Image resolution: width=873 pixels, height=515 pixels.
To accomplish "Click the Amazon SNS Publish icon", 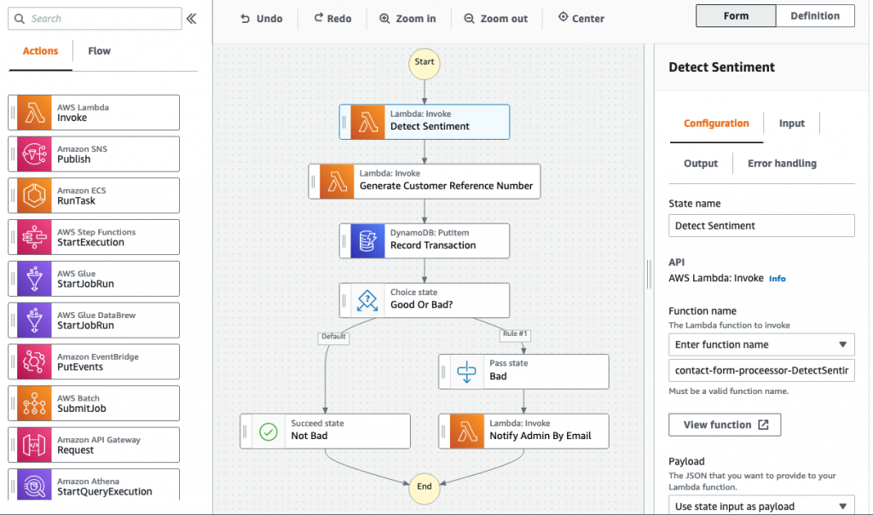I will [34, 154].
